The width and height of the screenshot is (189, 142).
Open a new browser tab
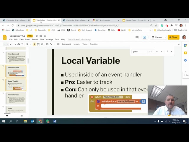[x=154, y=20]
